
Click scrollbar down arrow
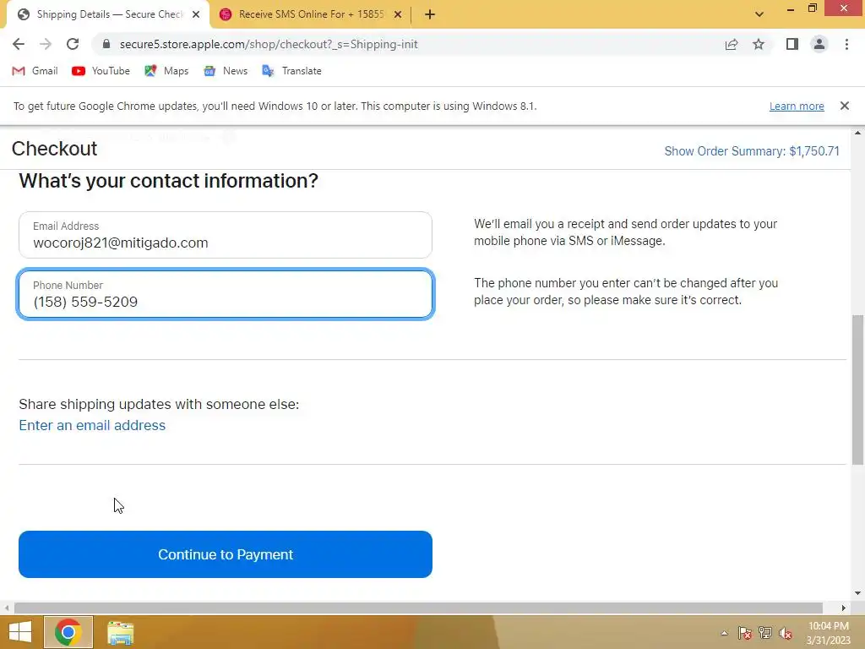(x=858, y=593)
